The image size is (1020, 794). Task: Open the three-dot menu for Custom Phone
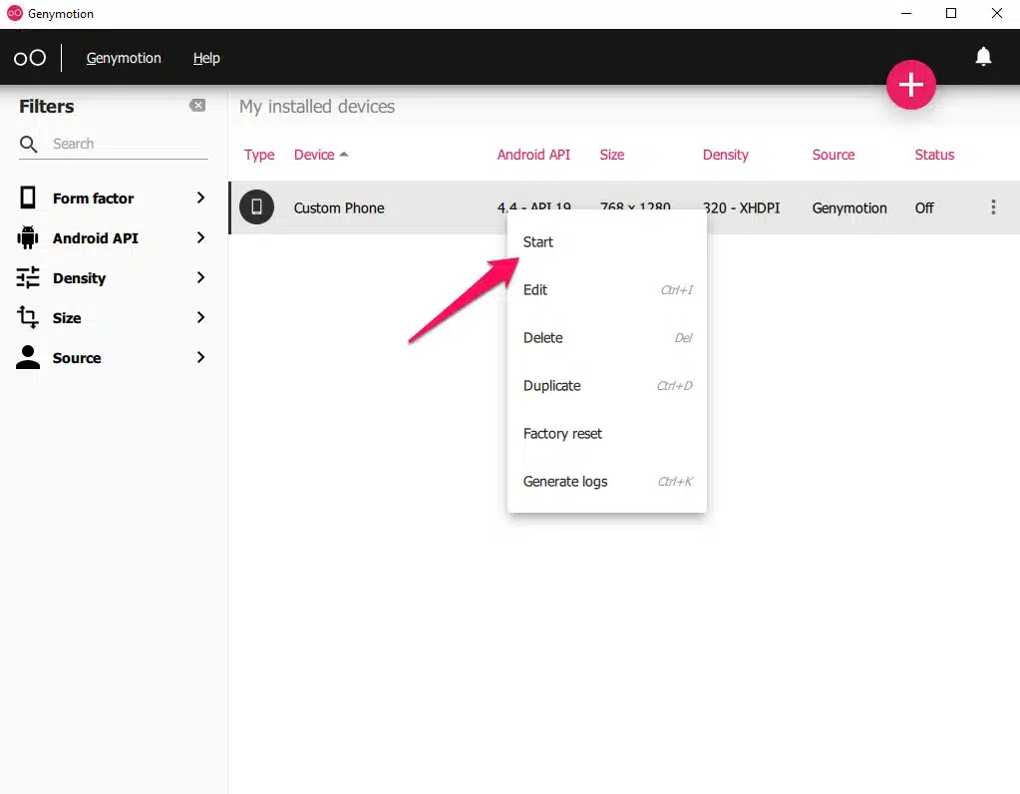click(993, 207)
